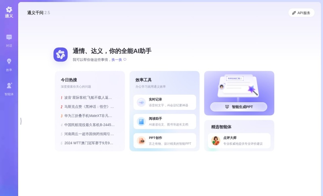Click the large Tongyi assistant logo
The height and width of the screenshot is (196, 323).
pyautogui.click(x=61, y=55)
